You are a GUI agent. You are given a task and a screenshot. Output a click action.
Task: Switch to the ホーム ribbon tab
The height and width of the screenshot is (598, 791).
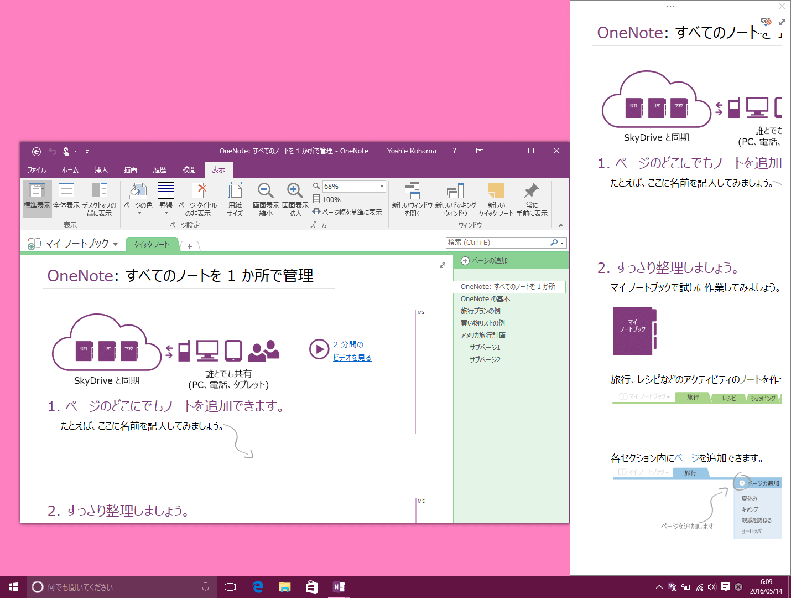point(70,170)
